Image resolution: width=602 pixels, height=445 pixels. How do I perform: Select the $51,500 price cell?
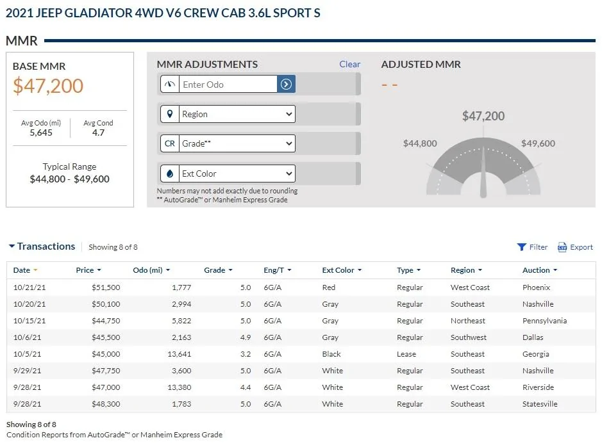106,287
